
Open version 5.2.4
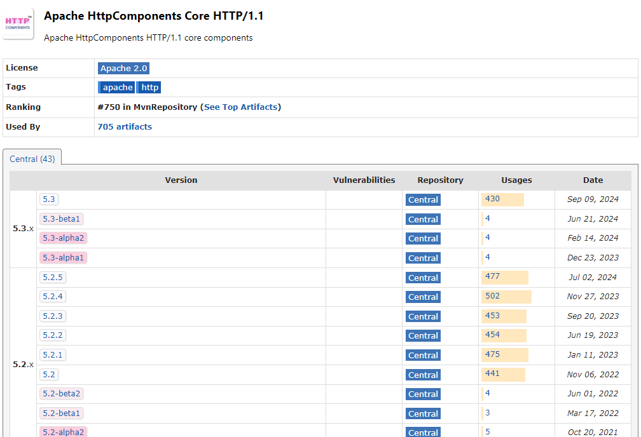53,297
